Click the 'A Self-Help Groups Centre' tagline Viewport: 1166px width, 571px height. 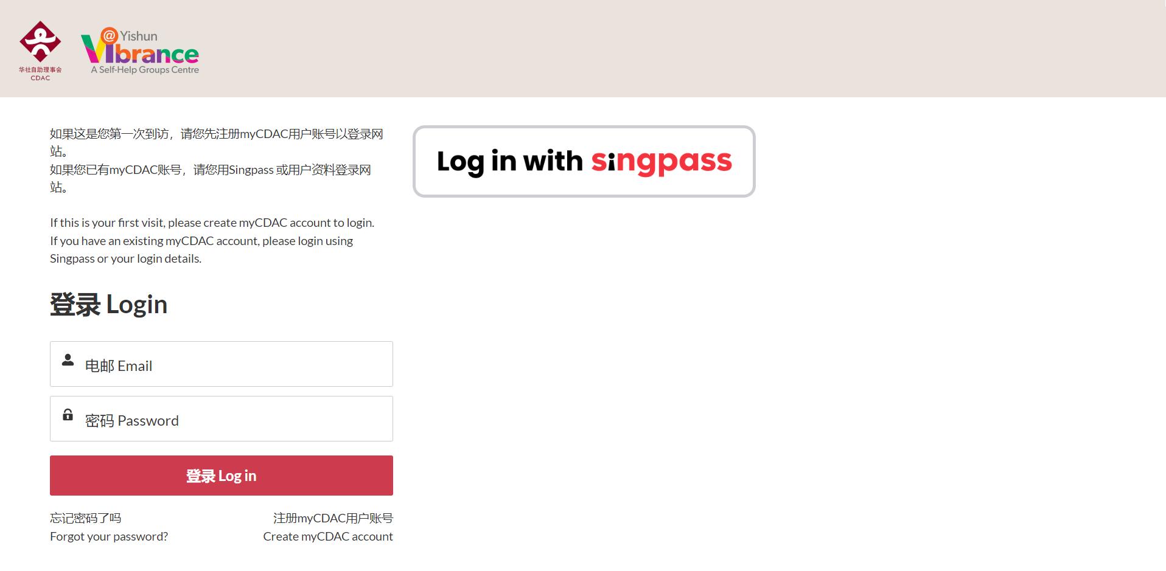145,70
